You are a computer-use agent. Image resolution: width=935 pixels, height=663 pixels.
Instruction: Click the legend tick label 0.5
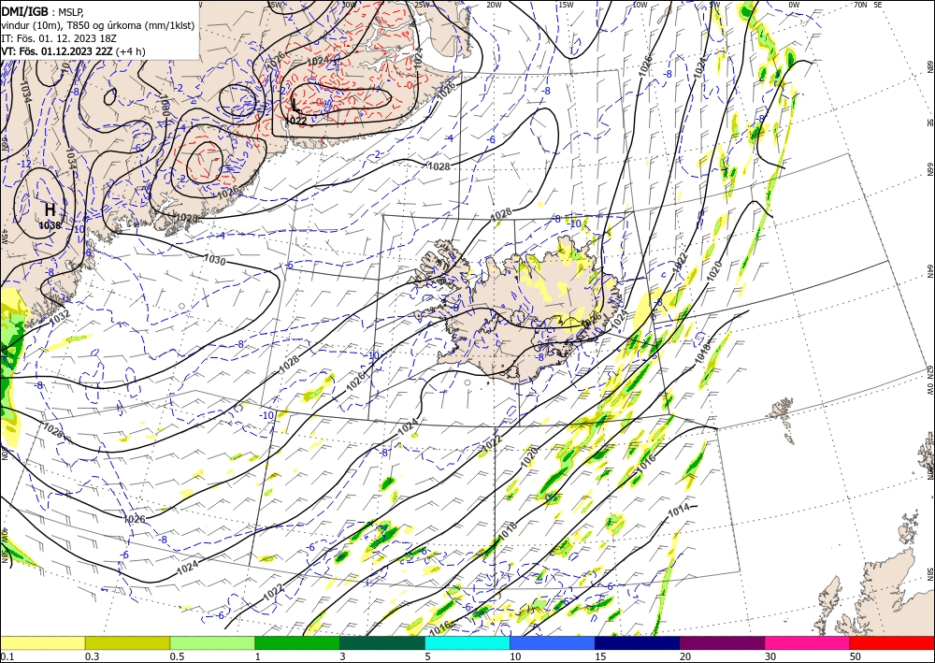pos(176,656)
